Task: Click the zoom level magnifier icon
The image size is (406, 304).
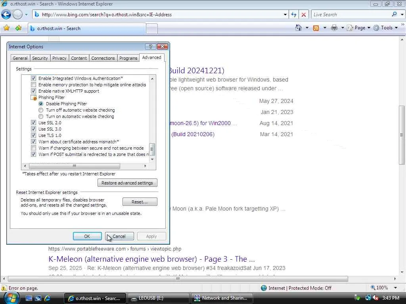Action: click(x=373, y=288)
